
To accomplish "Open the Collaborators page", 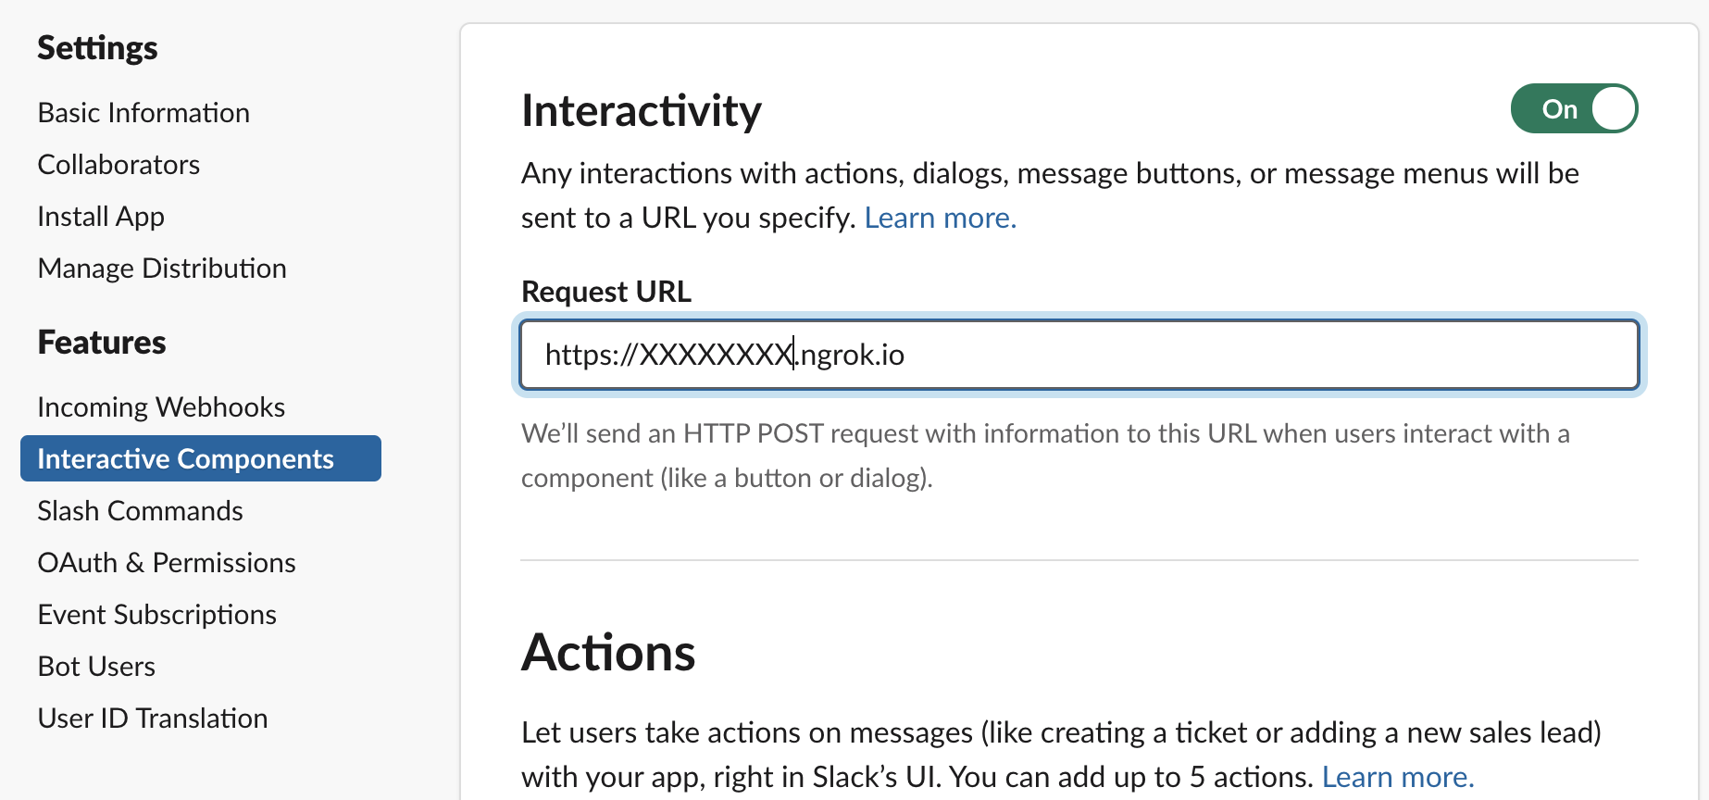I will point(119,165).
